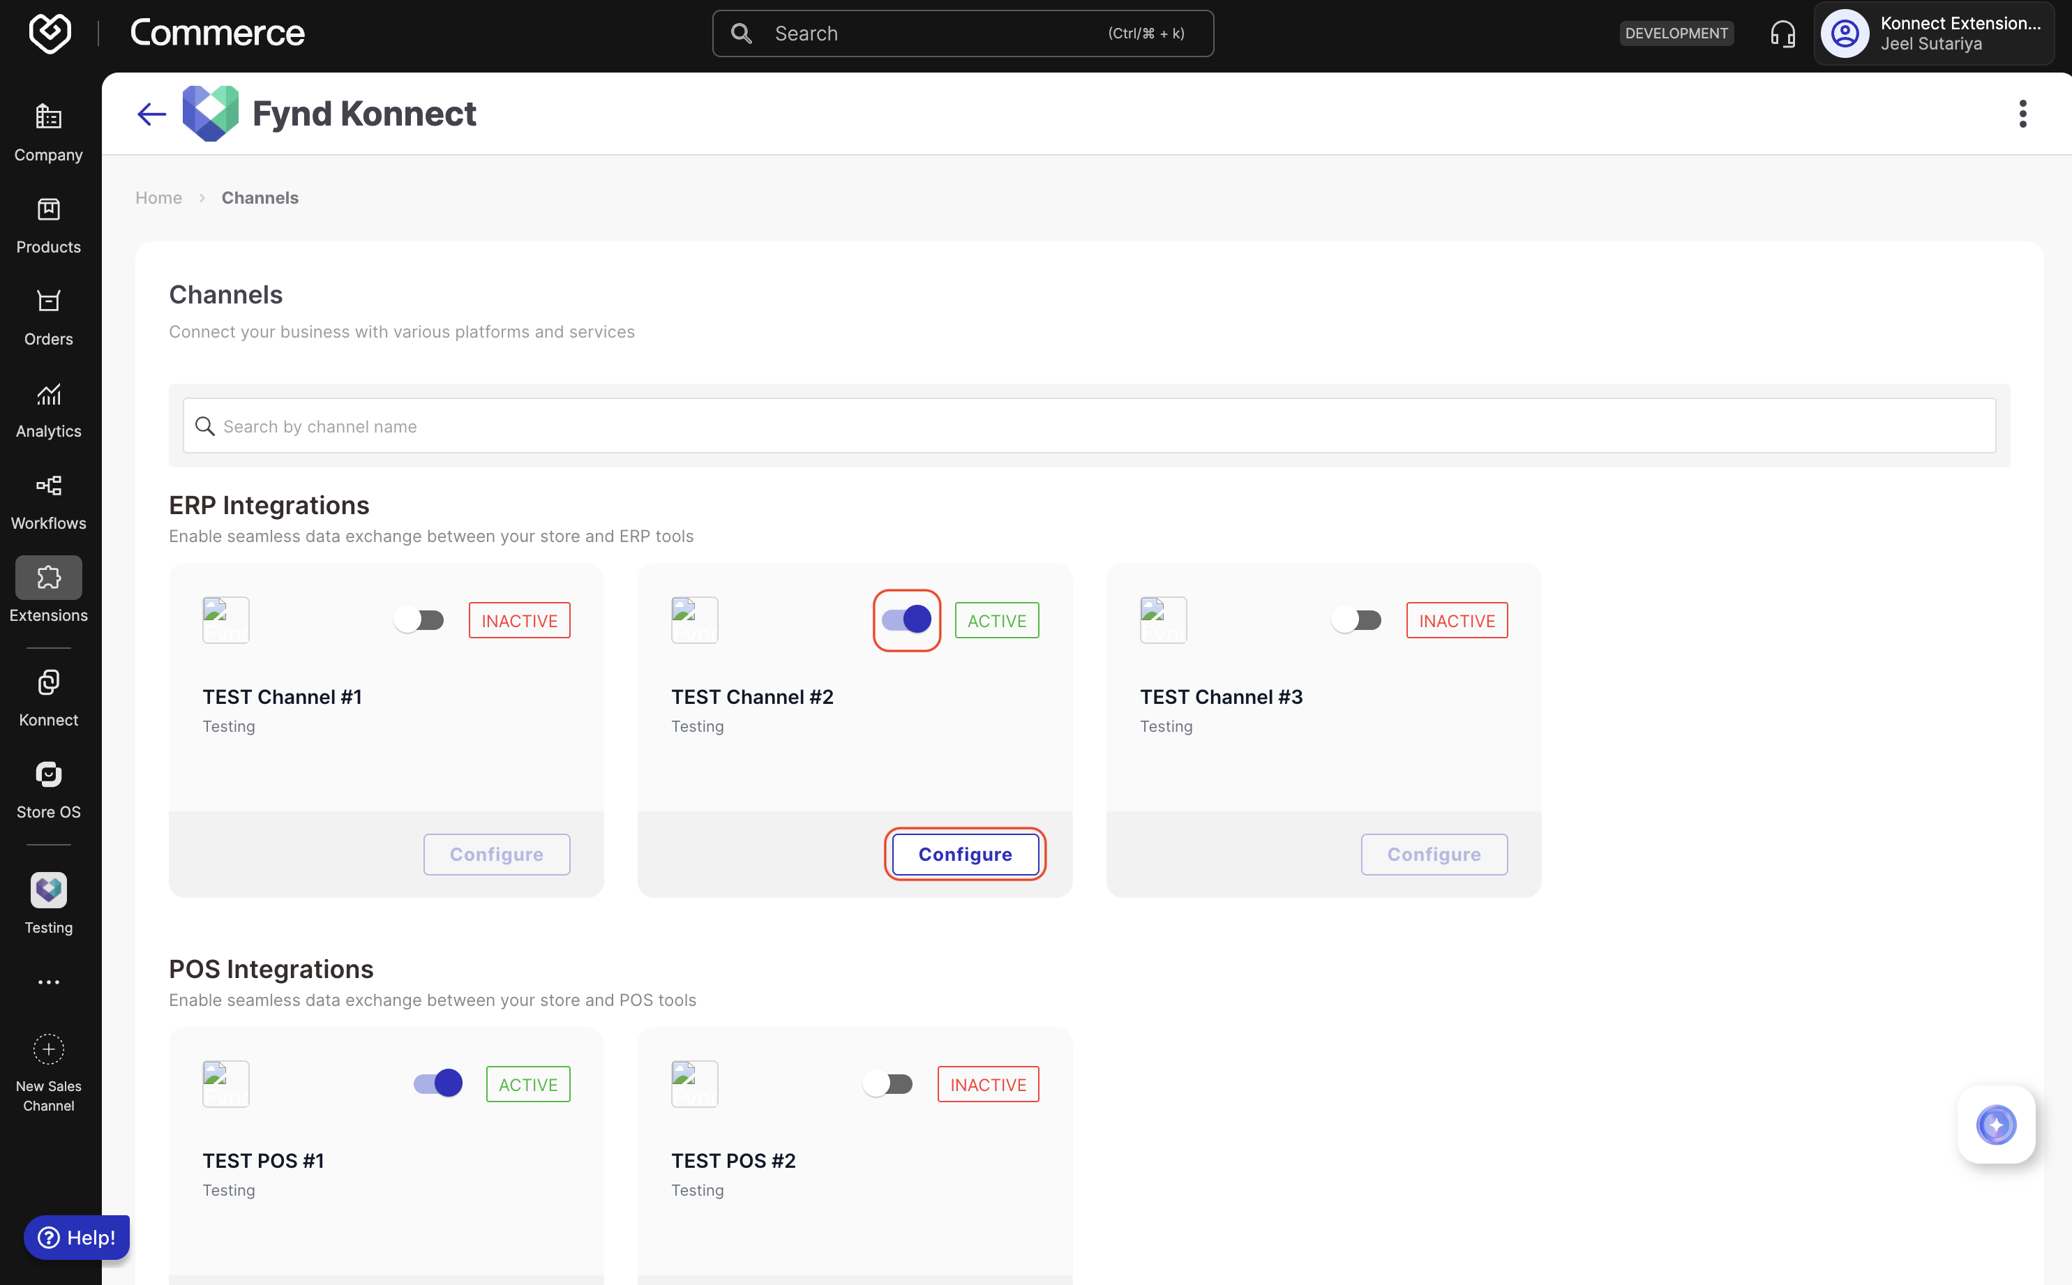Click Configure for TEST Channel #2
The height and width of the screenshot is (1285, 2072).
pos(965,854)
